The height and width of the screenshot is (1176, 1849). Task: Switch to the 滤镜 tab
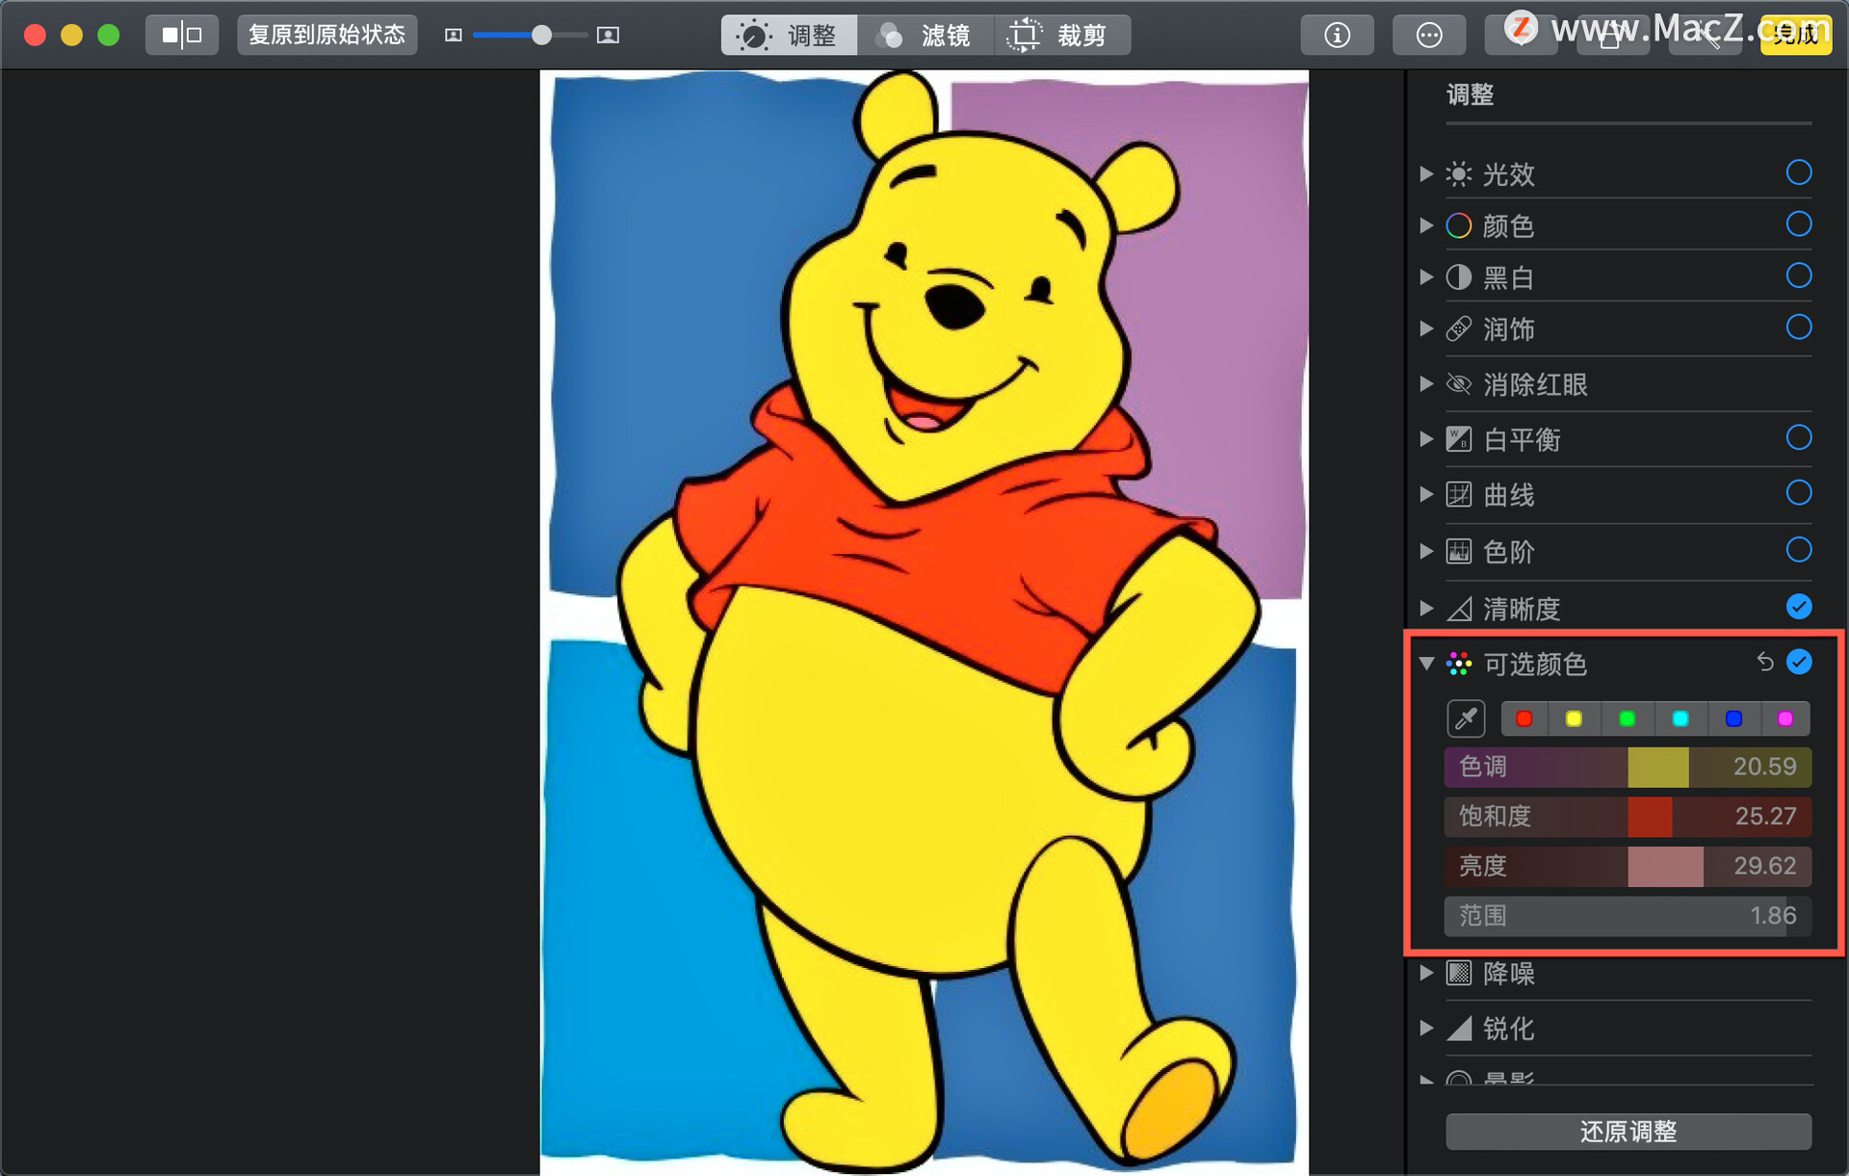[x=924, y=36]
